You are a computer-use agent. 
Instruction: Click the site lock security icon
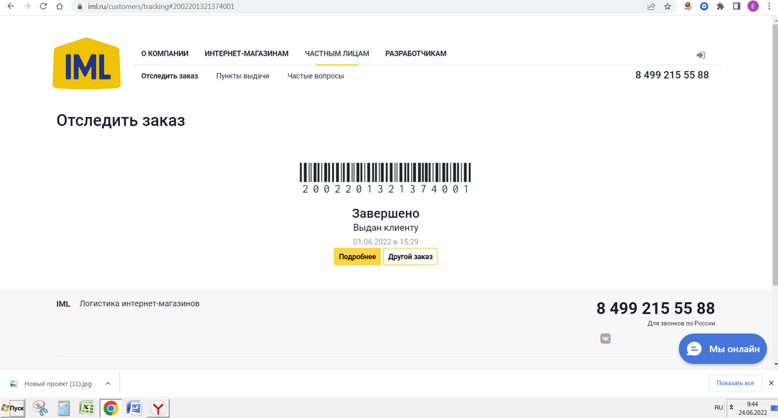coord(80,6)
